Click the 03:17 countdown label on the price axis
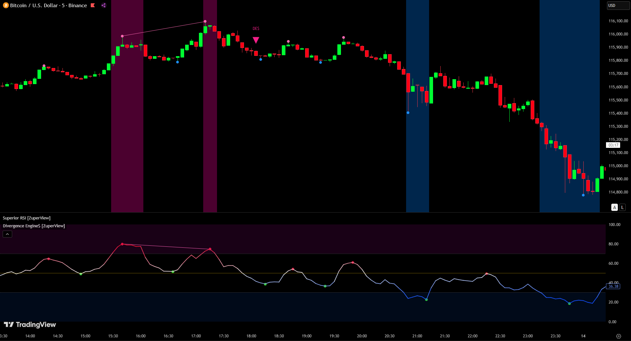 pyautogui.click(x=613, y=145)
